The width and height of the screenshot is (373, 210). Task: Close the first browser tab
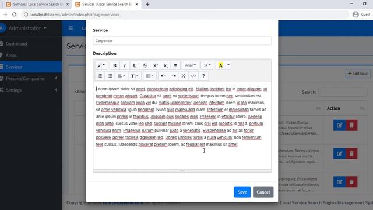coord(68,4)
